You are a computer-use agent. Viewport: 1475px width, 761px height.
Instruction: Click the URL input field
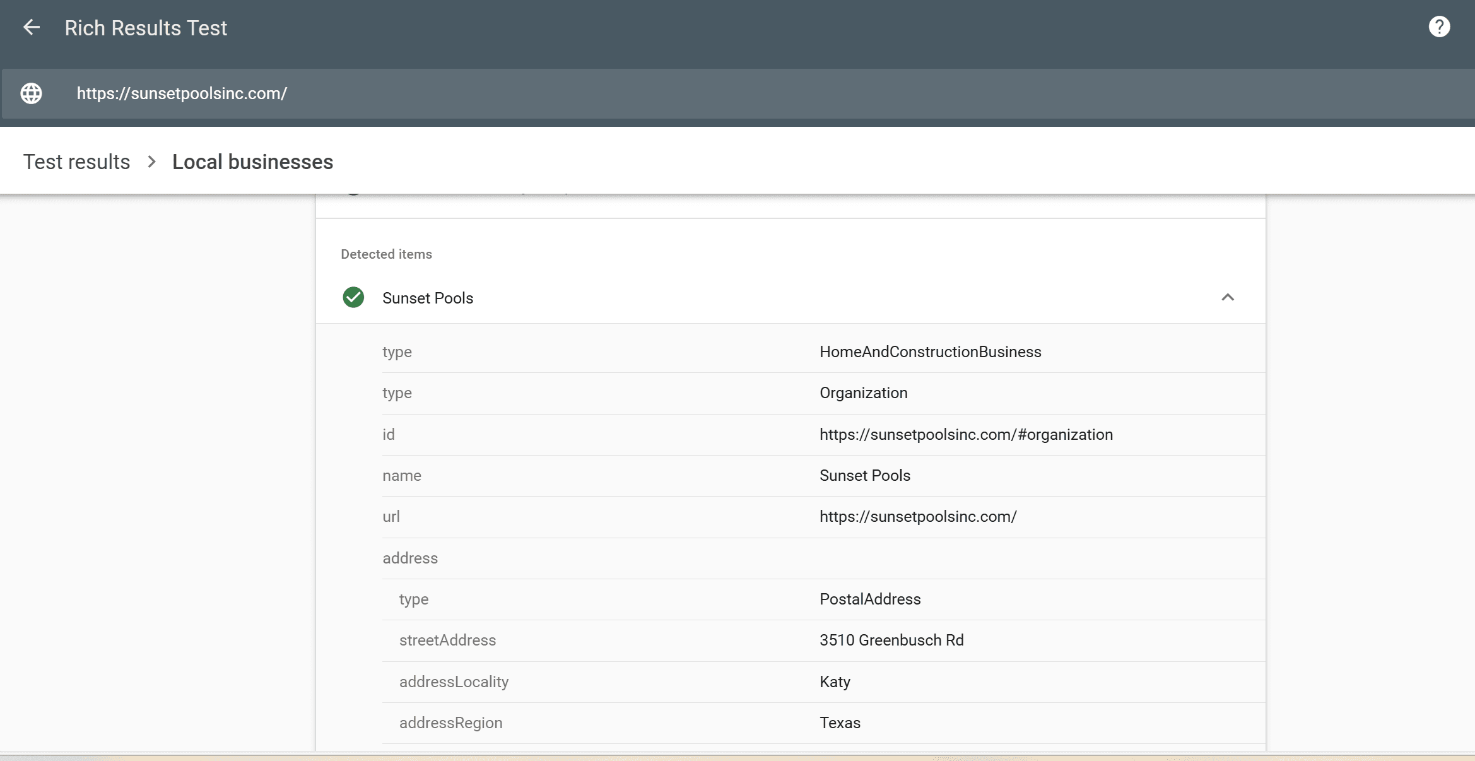(x=738, y=93)
